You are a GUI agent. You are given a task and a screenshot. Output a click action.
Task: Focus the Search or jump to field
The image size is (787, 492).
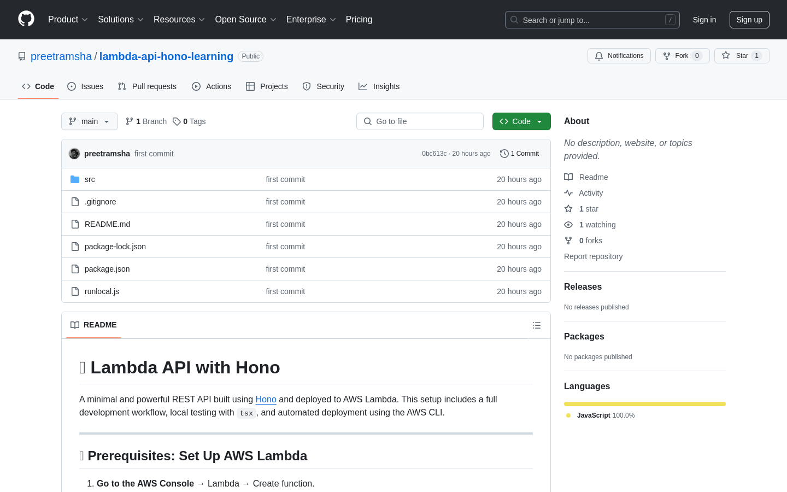click(592, 20)
